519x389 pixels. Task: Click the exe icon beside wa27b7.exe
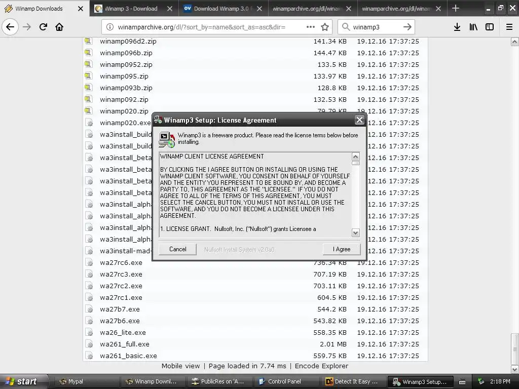pyautogui.click(x=89, y=309)
